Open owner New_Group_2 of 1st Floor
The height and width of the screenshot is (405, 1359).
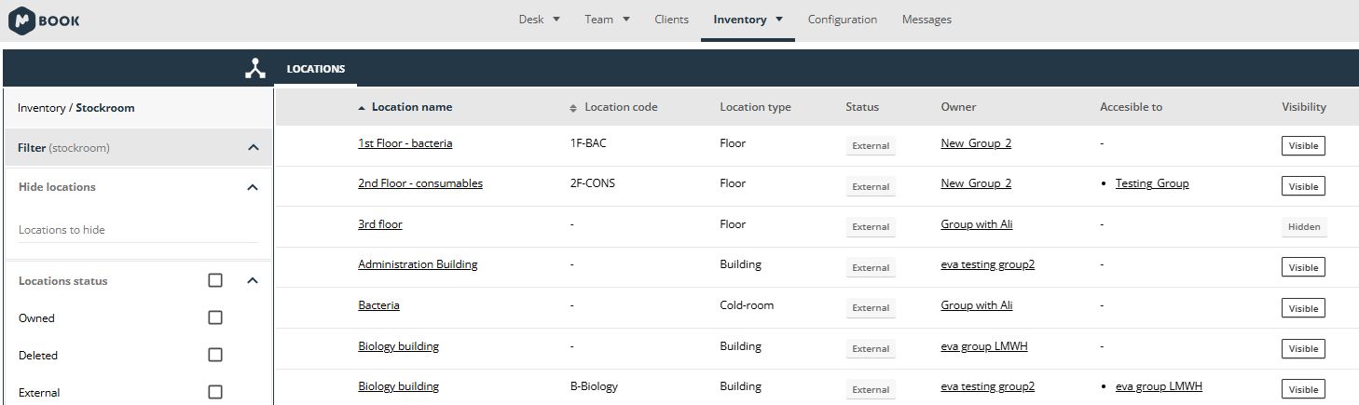coord(976,143)
